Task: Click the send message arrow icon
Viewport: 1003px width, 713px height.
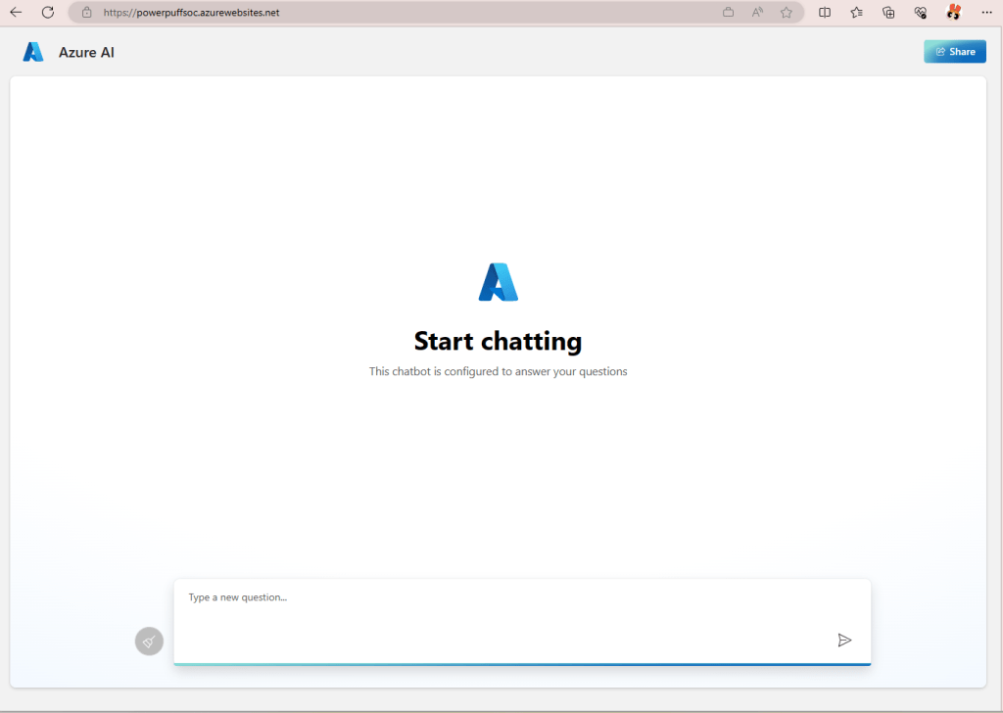Action: (844, 641)
